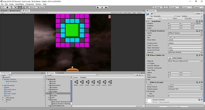
Task: Open the Material object picker circle
Action: tap(202, 52)
